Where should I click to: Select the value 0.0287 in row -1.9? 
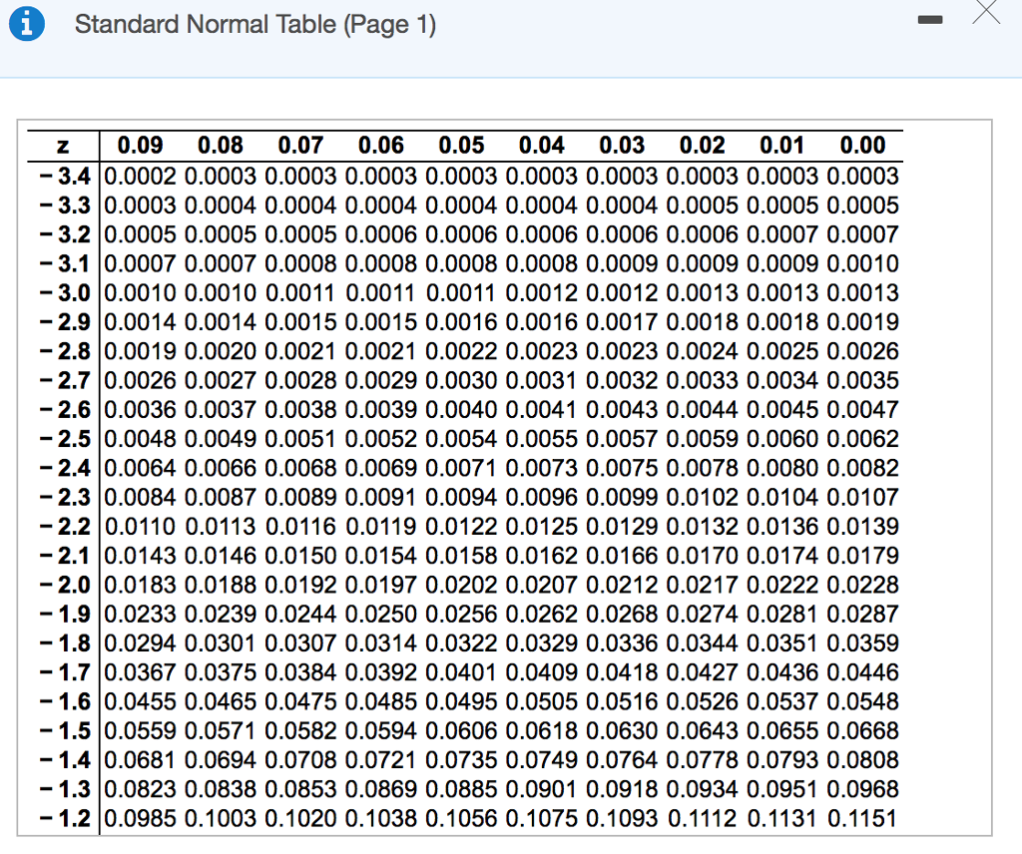[862, 615]
